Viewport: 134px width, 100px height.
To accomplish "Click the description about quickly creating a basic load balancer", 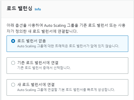I will 66,90.
